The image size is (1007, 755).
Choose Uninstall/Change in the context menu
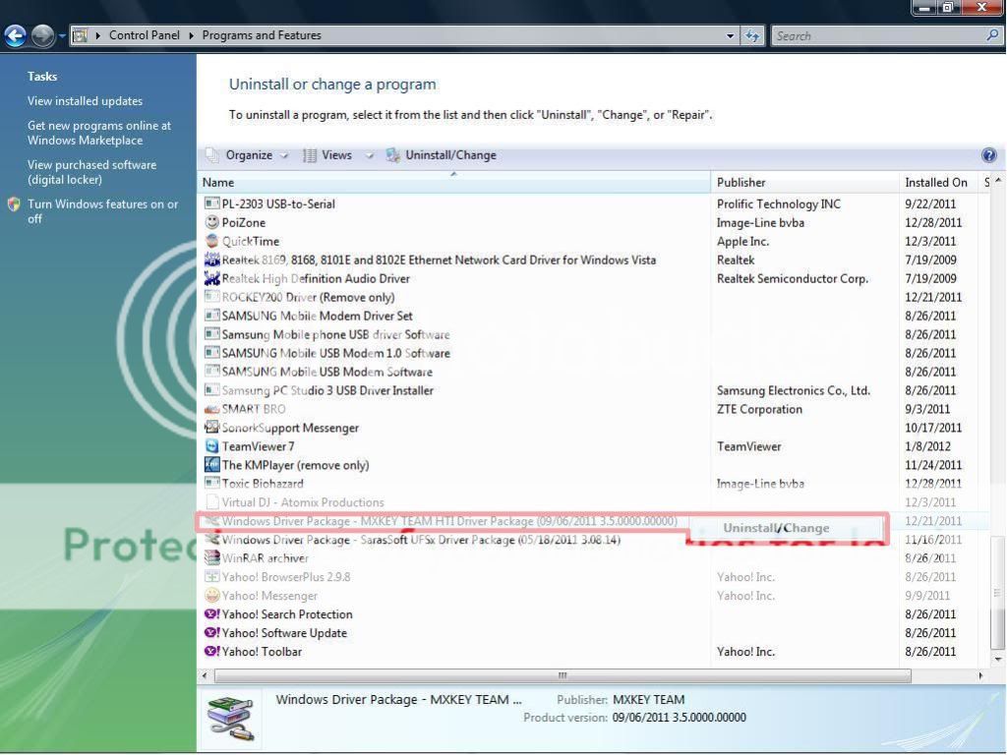[x=776, y=528]
